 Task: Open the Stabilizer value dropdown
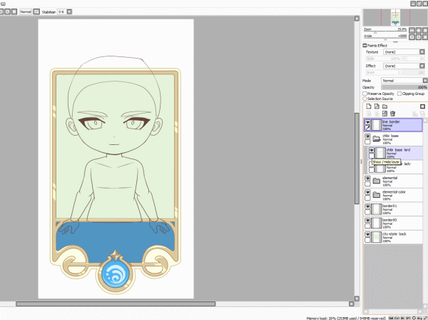[x=63, y=12]
